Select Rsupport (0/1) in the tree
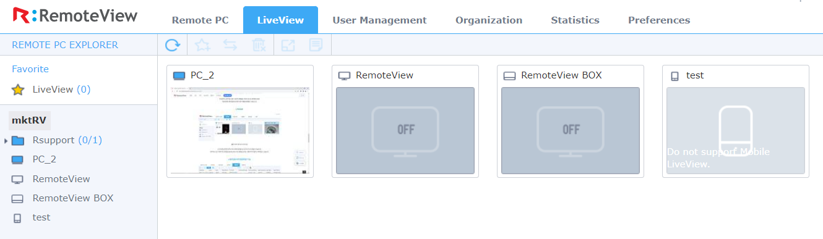The width and height of the screenshot is (823, 239). (67, 140)
